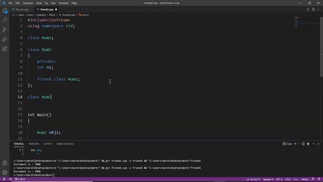323x182 pixels.
Task: Open notifications bell in status bar
Action: 318,179
